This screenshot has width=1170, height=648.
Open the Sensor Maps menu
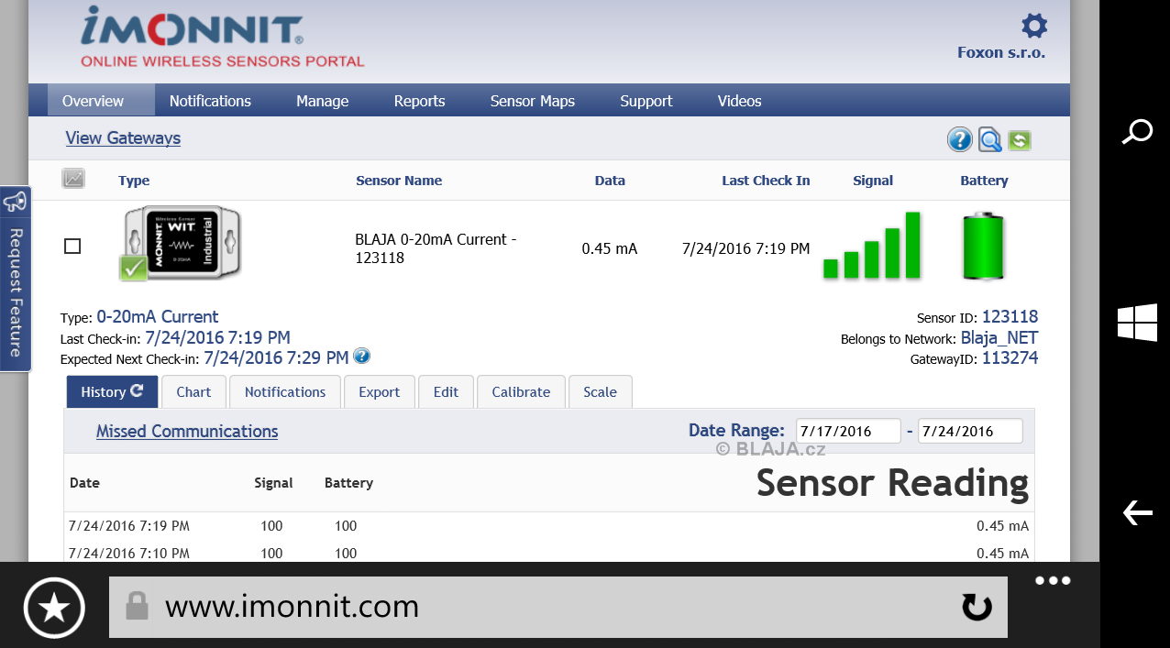click(533, 101)
